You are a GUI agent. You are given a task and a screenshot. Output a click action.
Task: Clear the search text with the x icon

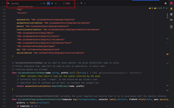click(41, 3)
